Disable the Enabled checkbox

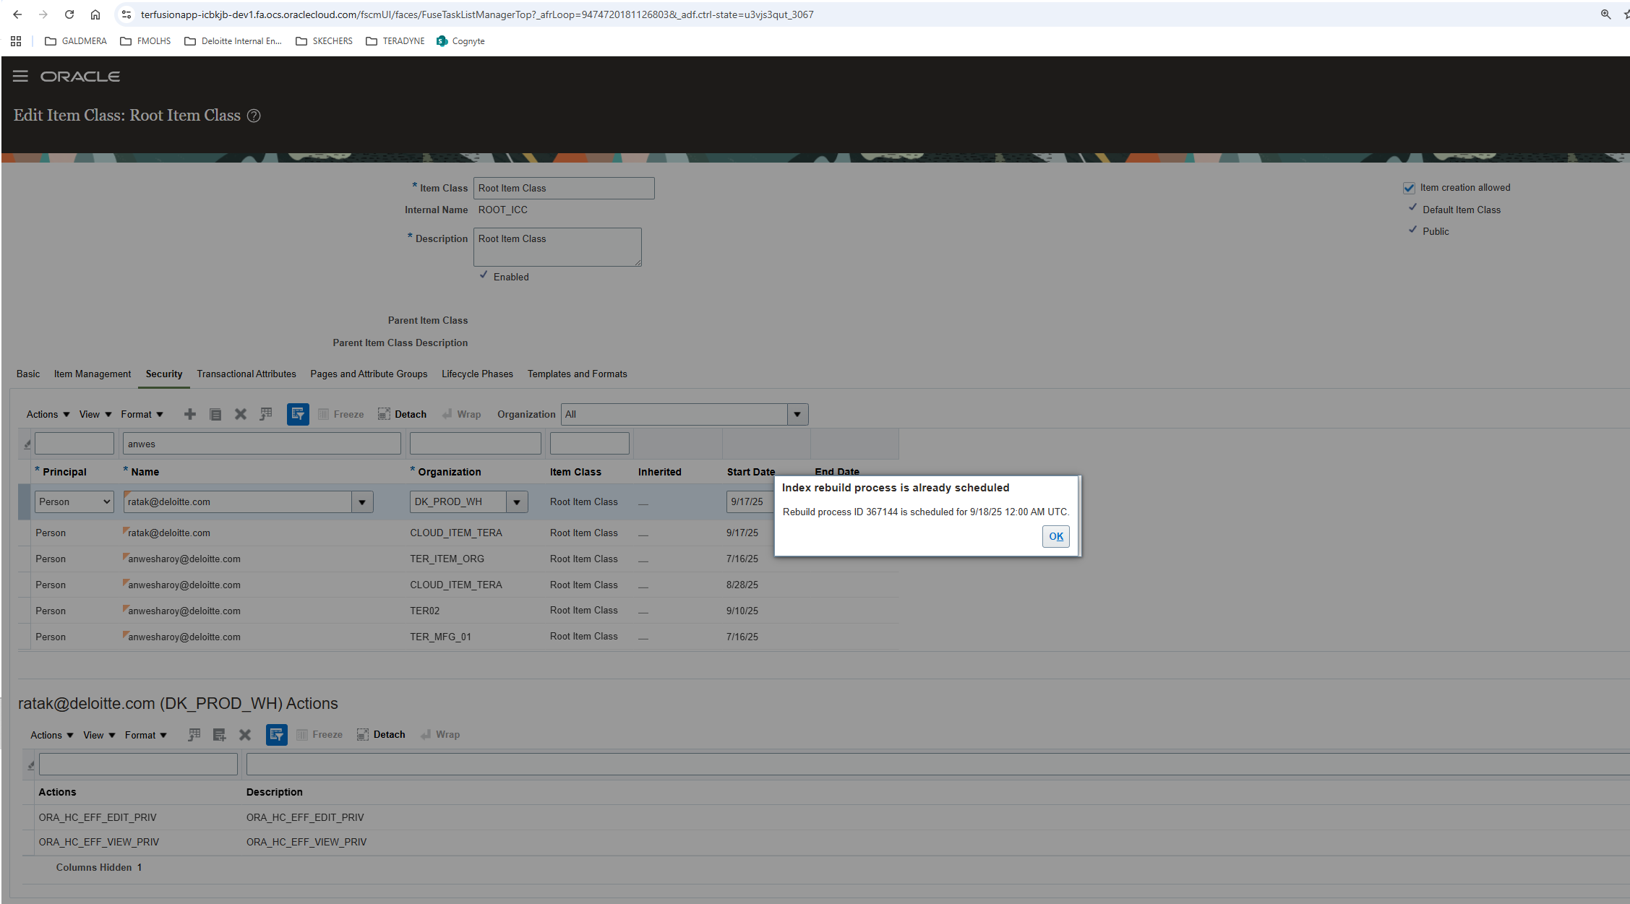[x=484, y=275]
